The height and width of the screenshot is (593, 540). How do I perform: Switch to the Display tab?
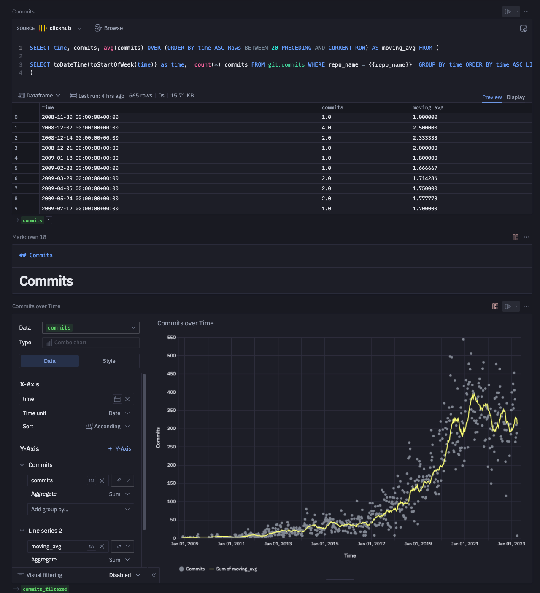516,97
